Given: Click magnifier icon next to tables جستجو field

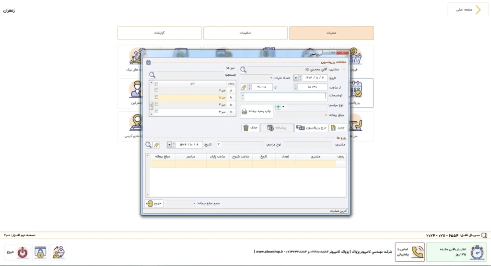Looking at the screenshot, I should point(152,75).
